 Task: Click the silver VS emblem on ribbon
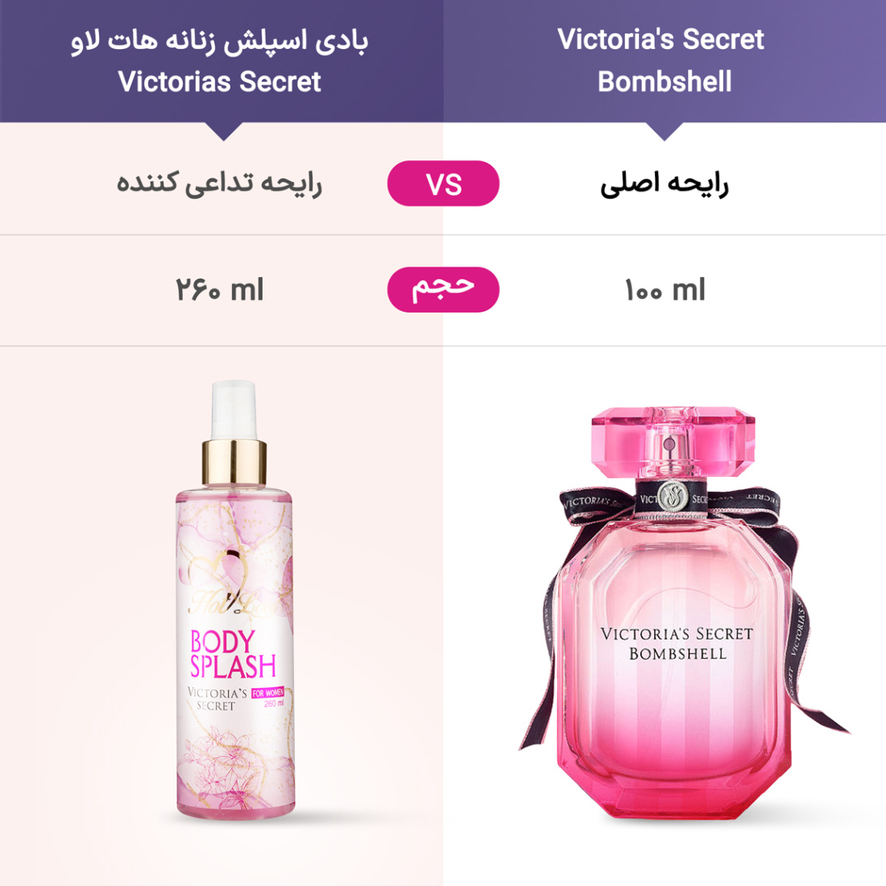[673, 496]
